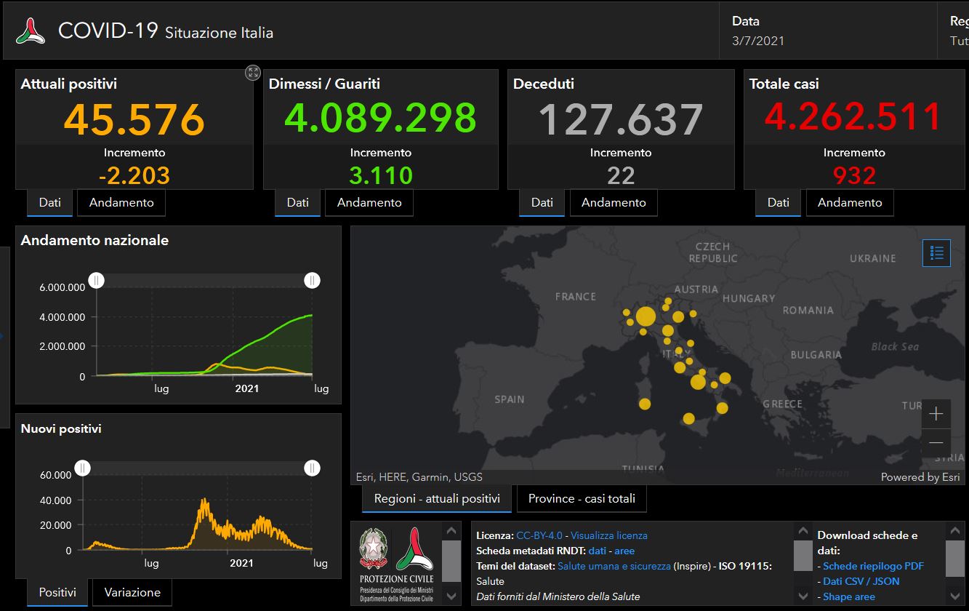
Task: Expand the Attuali positivi panel to fullscreen
Action: (252, 73)
